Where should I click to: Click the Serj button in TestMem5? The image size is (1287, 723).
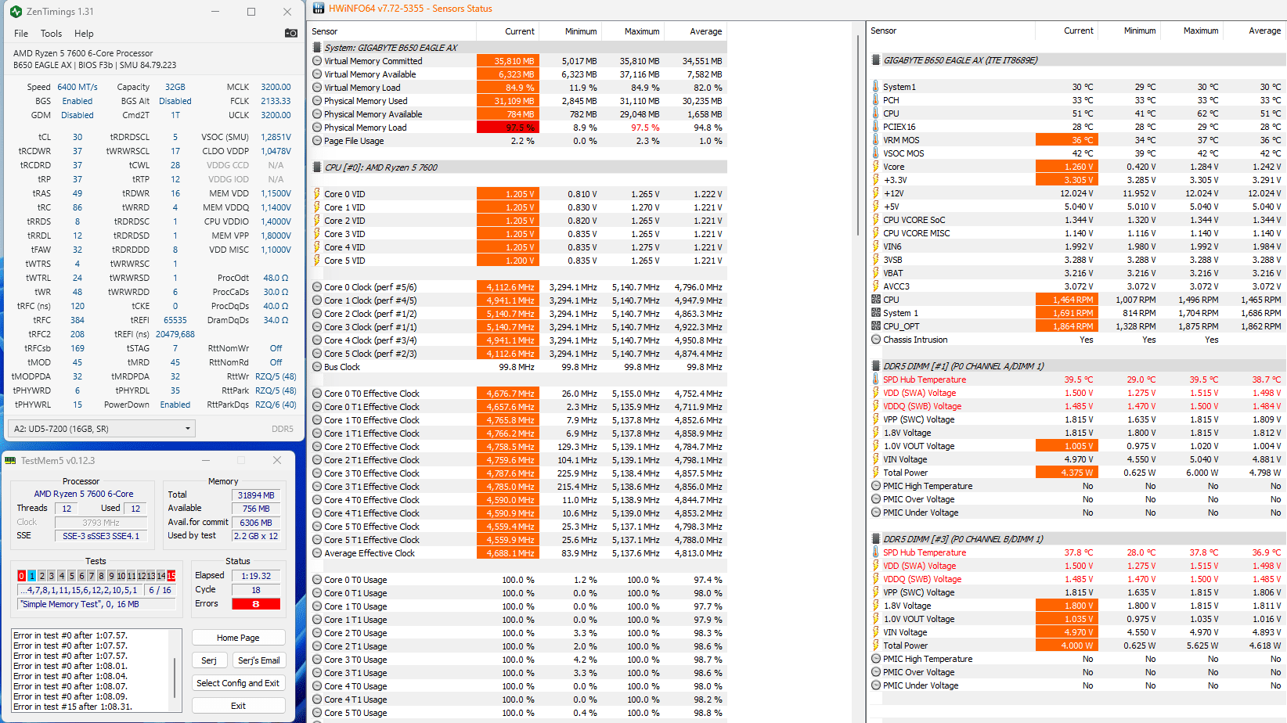(209, 660)
